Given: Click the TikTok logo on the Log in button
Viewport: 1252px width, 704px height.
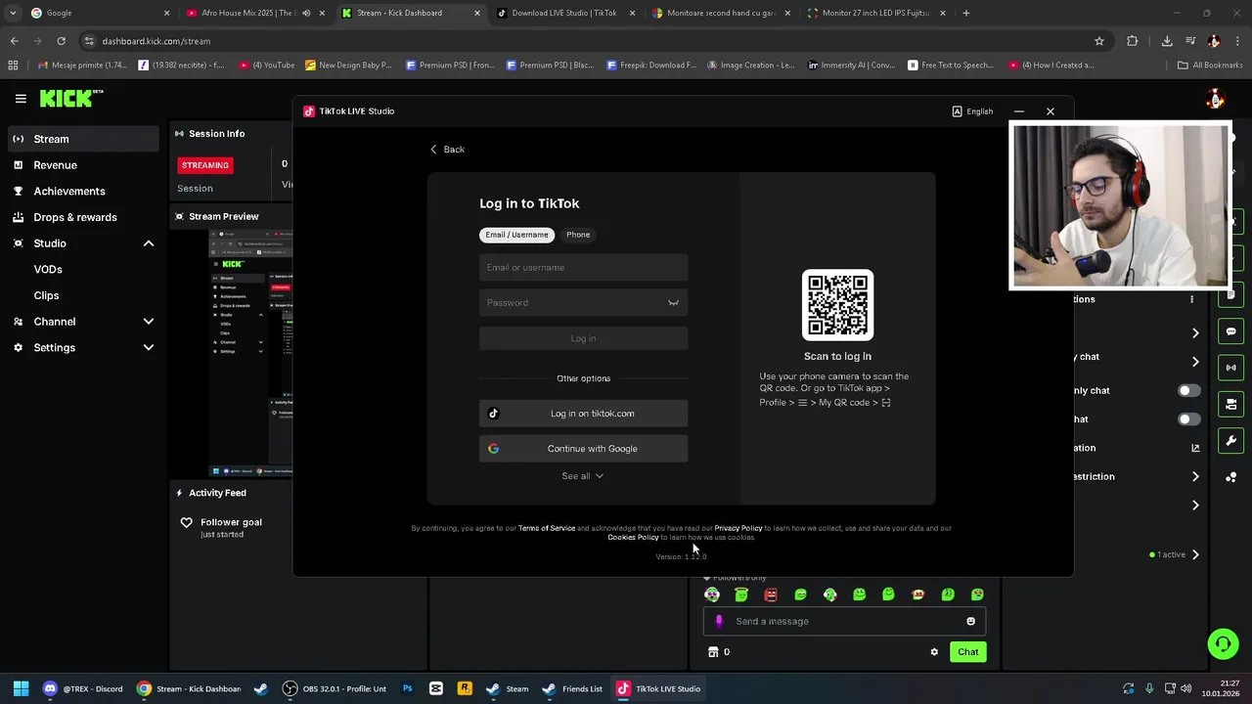Looking at the screenshot, I should (x=493, y=414).
